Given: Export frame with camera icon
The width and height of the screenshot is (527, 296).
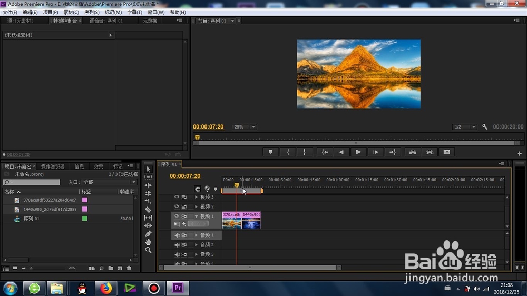Looking at the screenshot, I should click(x=447, y=152).
